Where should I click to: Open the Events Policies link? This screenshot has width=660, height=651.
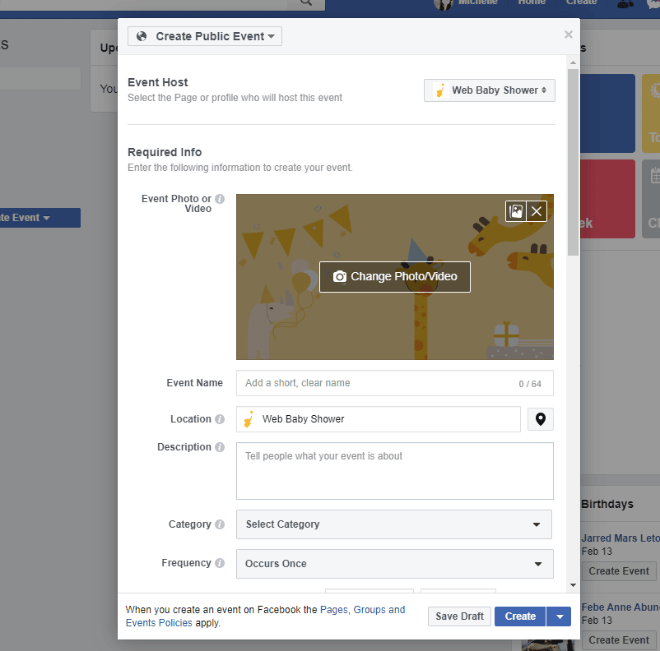pos(158,623)
